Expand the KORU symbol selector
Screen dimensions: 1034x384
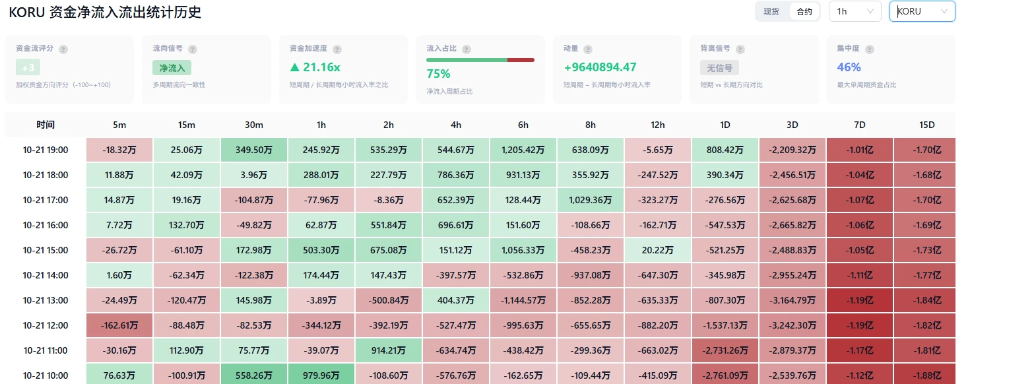pos(922,11)
